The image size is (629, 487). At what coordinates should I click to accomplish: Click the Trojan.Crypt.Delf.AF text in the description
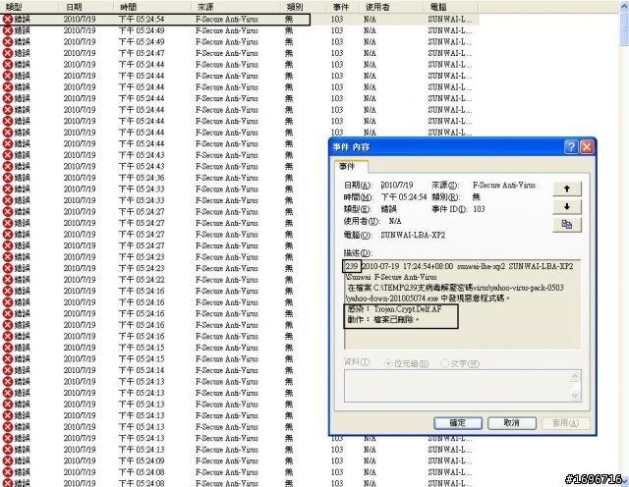[408, 309]
